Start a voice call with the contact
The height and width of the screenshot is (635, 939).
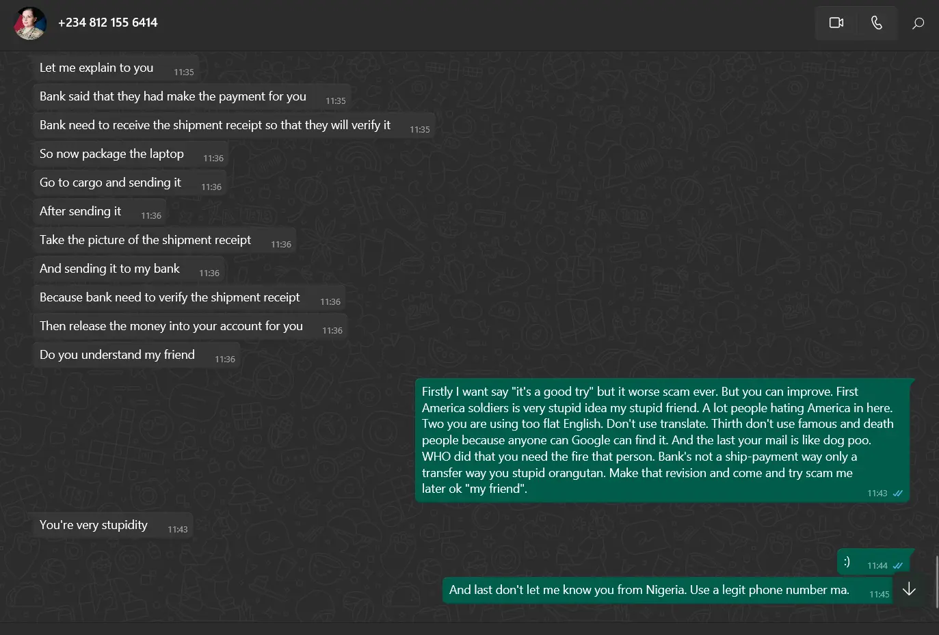(877, 23)
